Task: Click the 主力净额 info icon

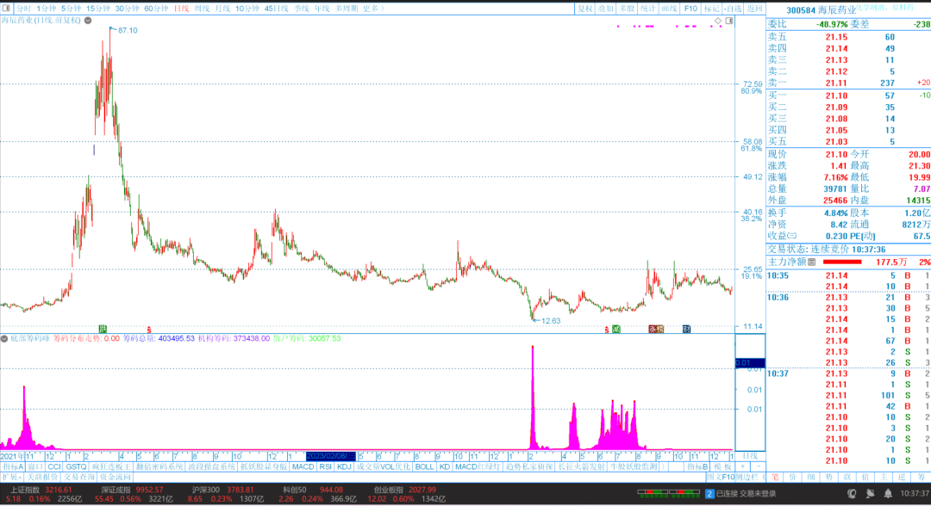Action: [812, 262]
